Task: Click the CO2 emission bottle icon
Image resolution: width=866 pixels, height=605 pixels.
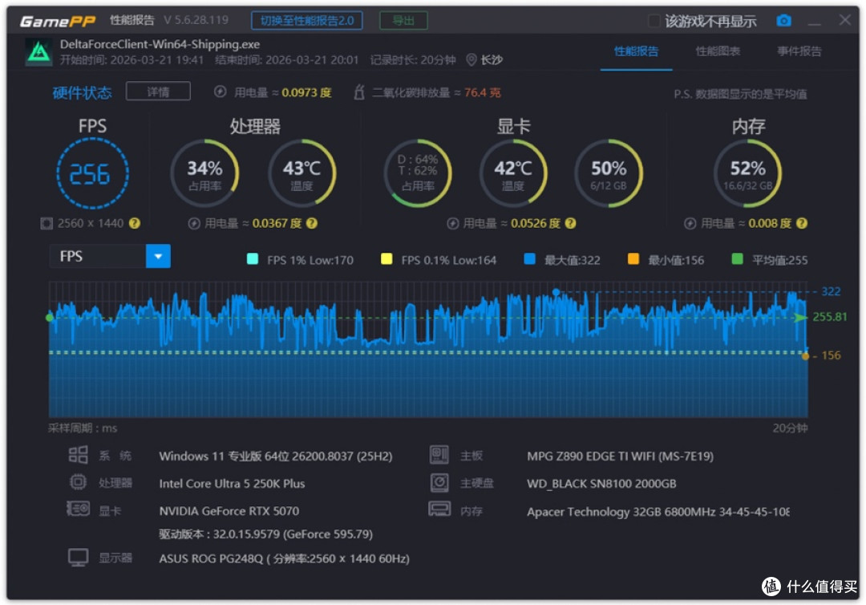Action: [x=359, y=91]
